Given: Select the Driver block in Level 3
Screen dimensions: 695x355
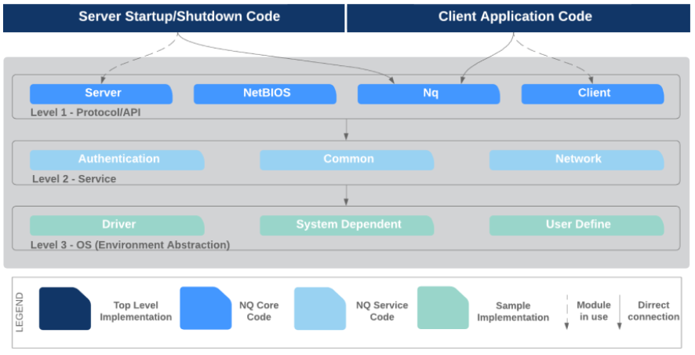Looking at the screenshot, I should (117, 225).
